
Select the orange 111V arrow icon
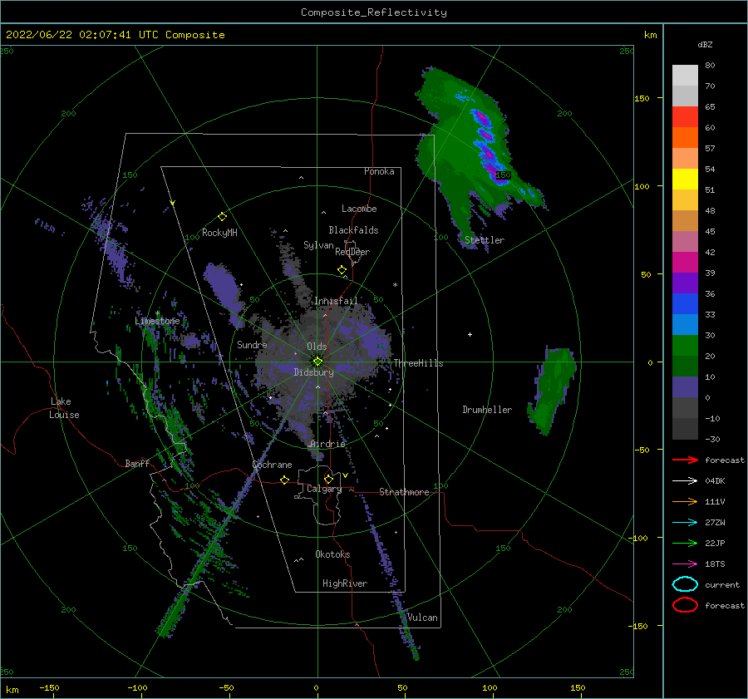pyautogui.click(x=685, y=501)
